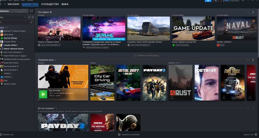Select Initial Drift Online in sidebar
Screen dimensions: 259x138
point(11,63)
